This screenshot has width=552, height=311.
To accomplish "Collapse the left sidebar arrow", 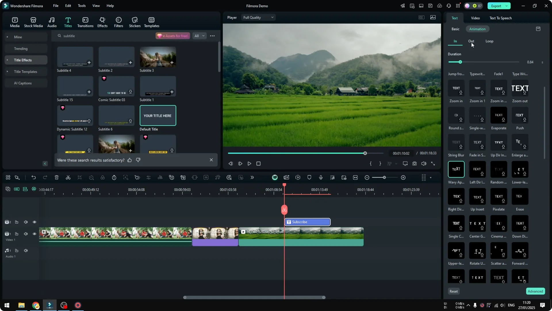I will pyautogui.click(x=45, y=164).
